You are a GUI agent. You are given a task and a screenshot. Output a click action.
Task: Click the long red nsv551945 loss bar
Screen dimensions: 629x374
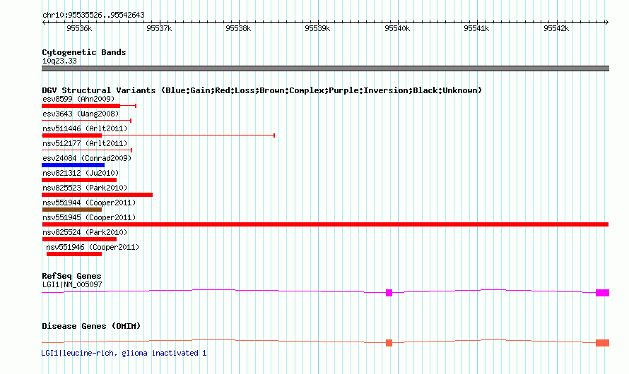click(325, 224)
